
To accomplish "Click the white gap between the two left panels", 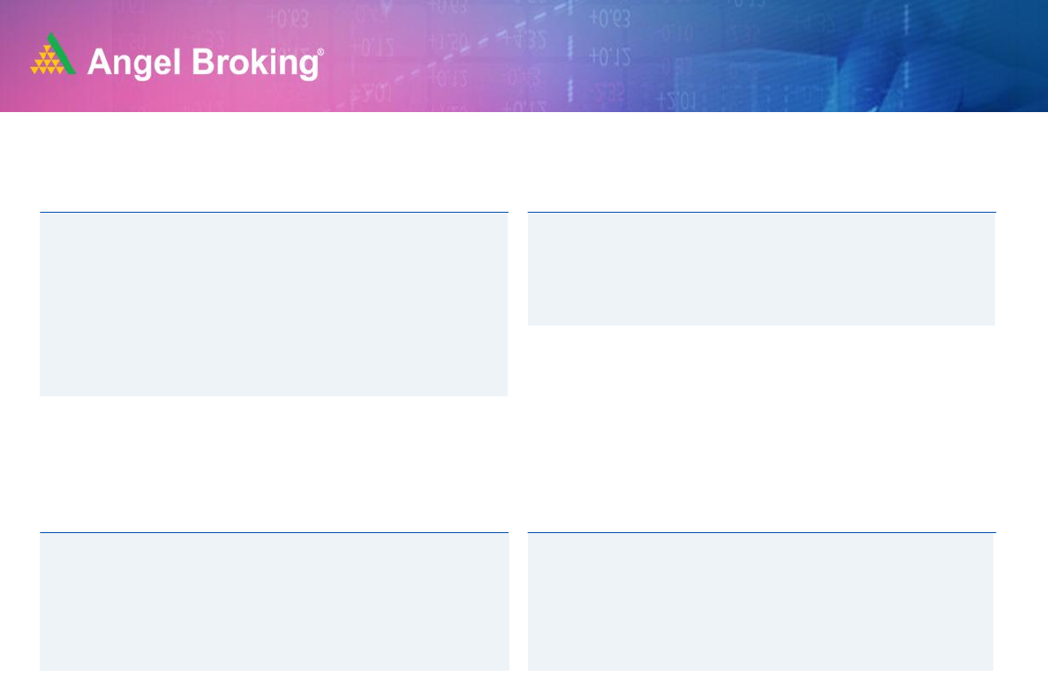I will click(x=274, y=463).
